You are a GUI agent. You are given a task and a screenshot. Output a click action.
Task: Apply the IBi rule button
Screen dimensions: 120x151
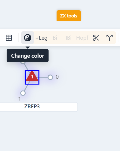tap(68, 38)
